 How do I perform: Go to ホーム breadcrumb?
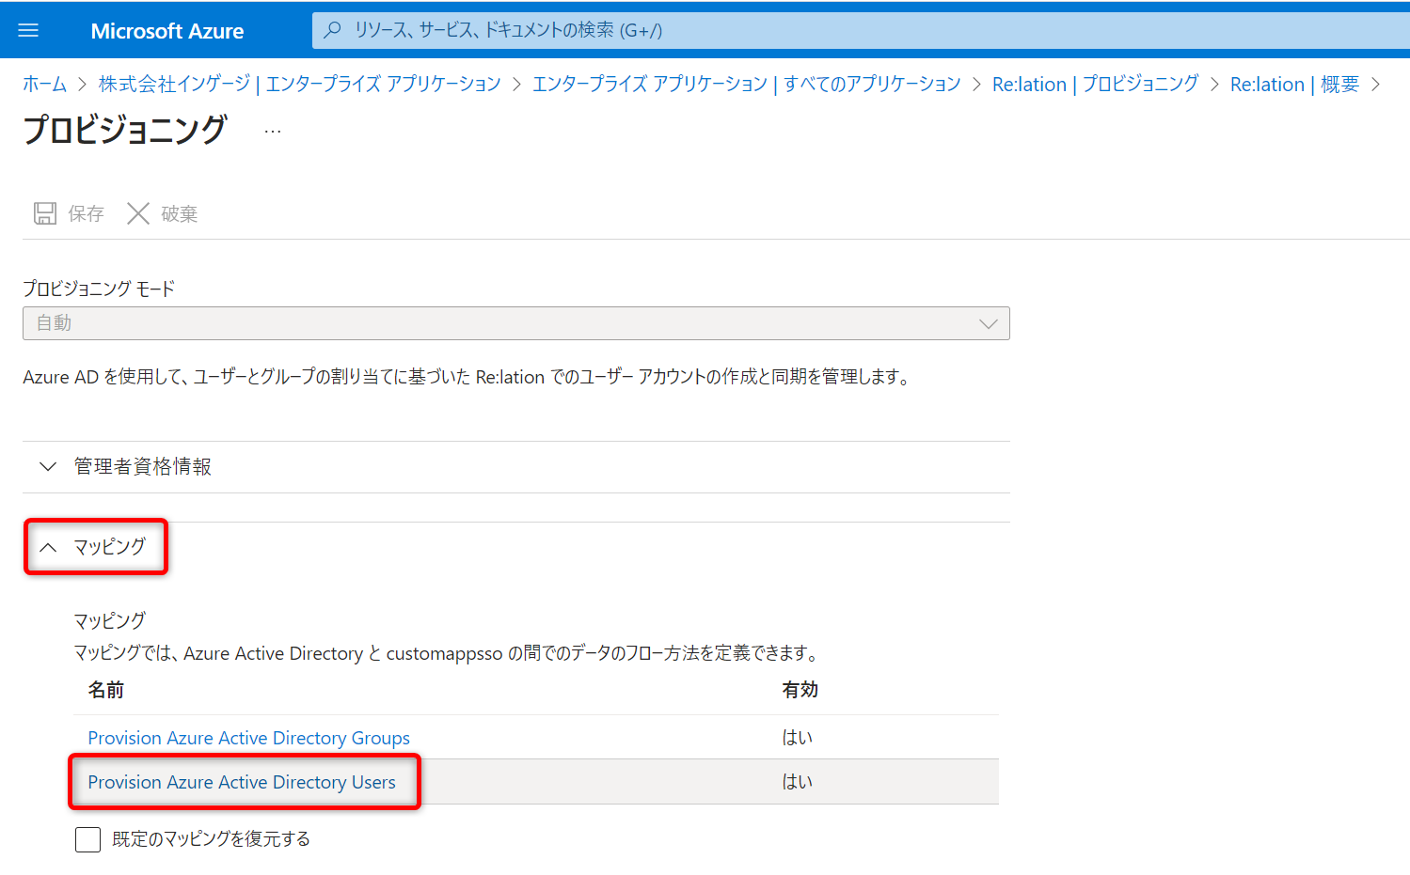[x=44, y=85]
